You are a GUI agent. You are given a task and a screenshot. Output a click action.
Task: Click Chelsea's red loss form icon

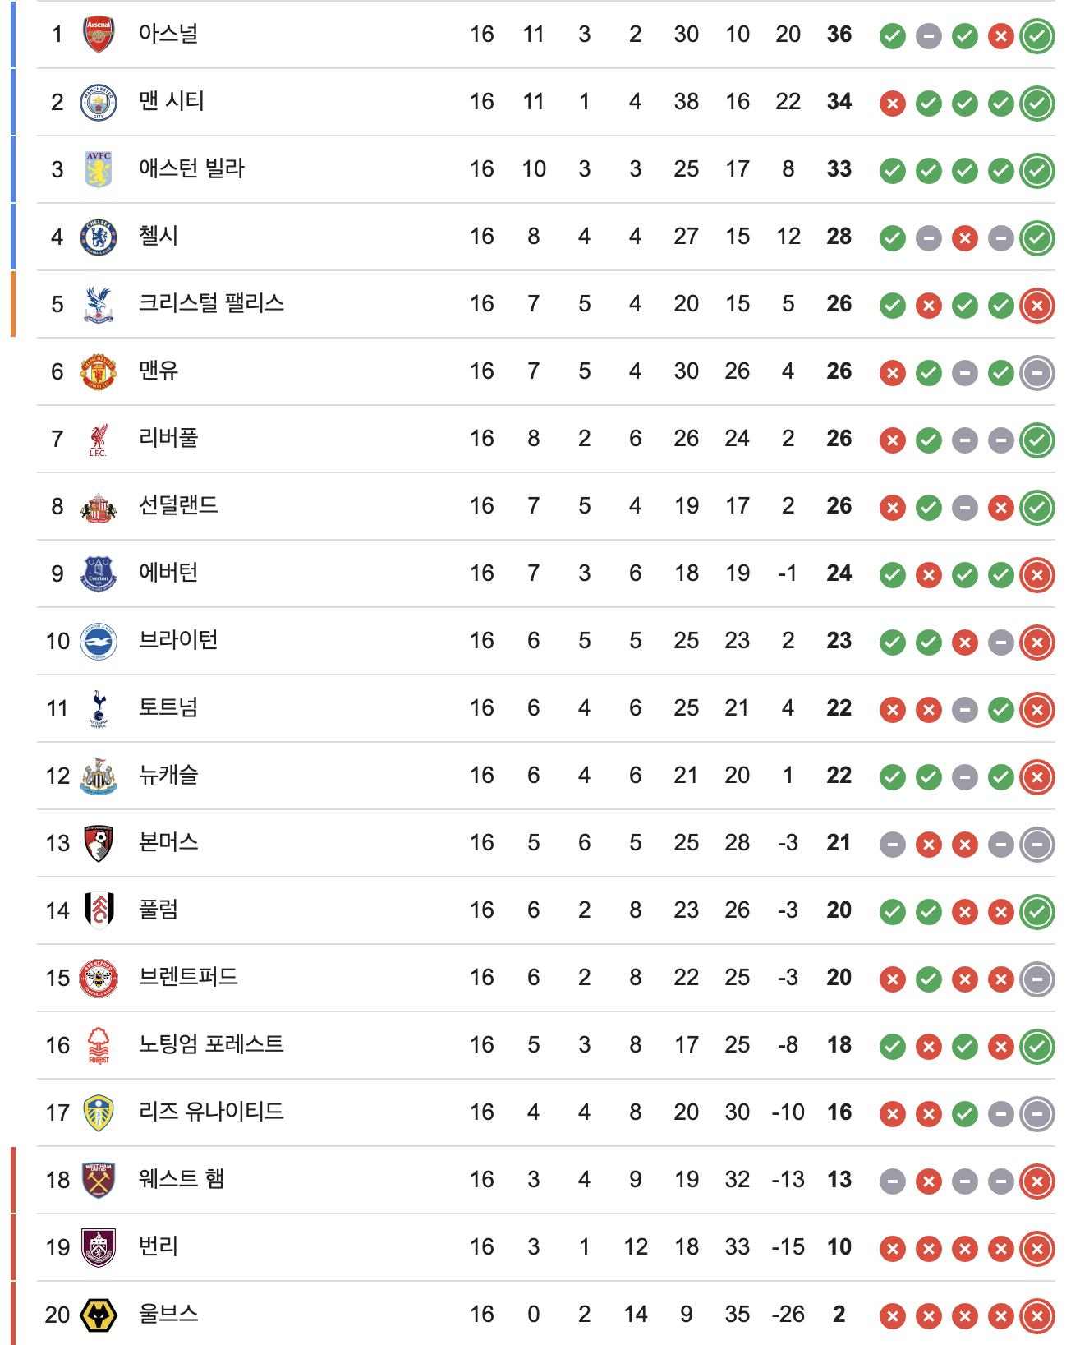coord(964,238)
